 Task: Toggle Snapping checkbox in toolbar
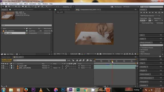62,7
